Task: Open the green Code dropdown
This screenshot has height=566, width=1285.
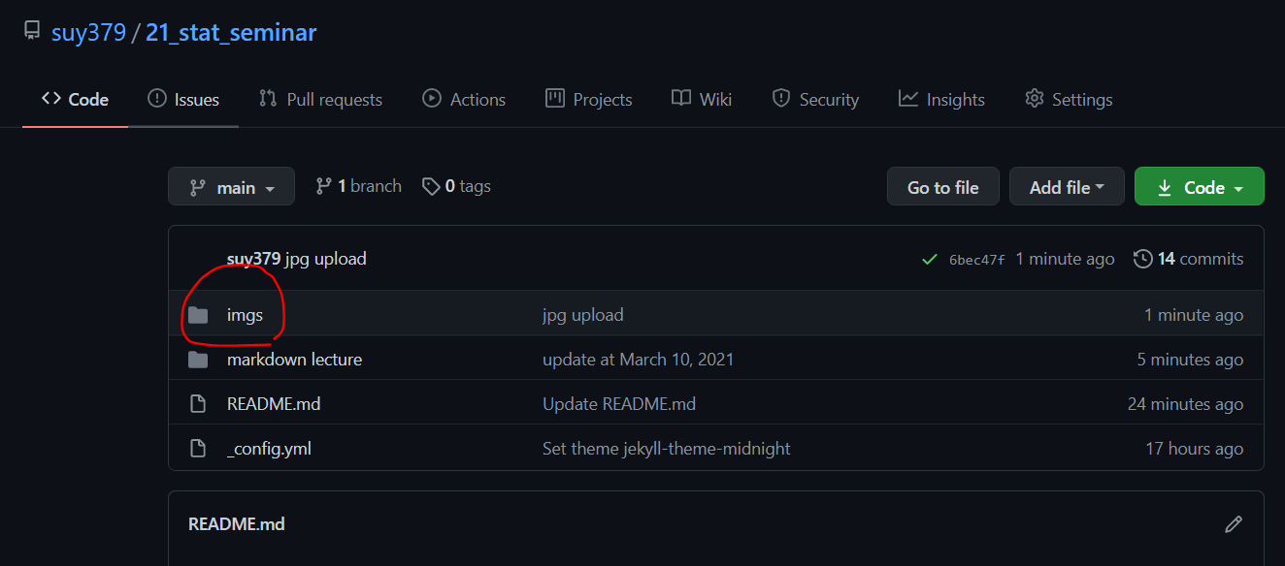Action: (1200, 187)
